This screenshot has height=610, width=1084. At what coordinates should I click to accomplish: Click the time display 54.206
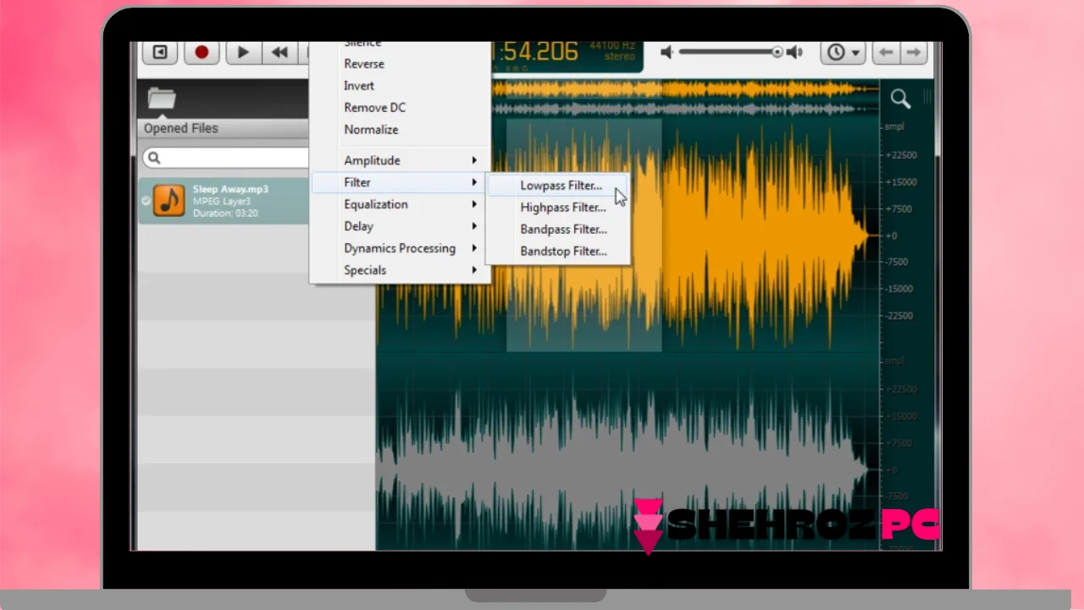[x=536, y=52]
